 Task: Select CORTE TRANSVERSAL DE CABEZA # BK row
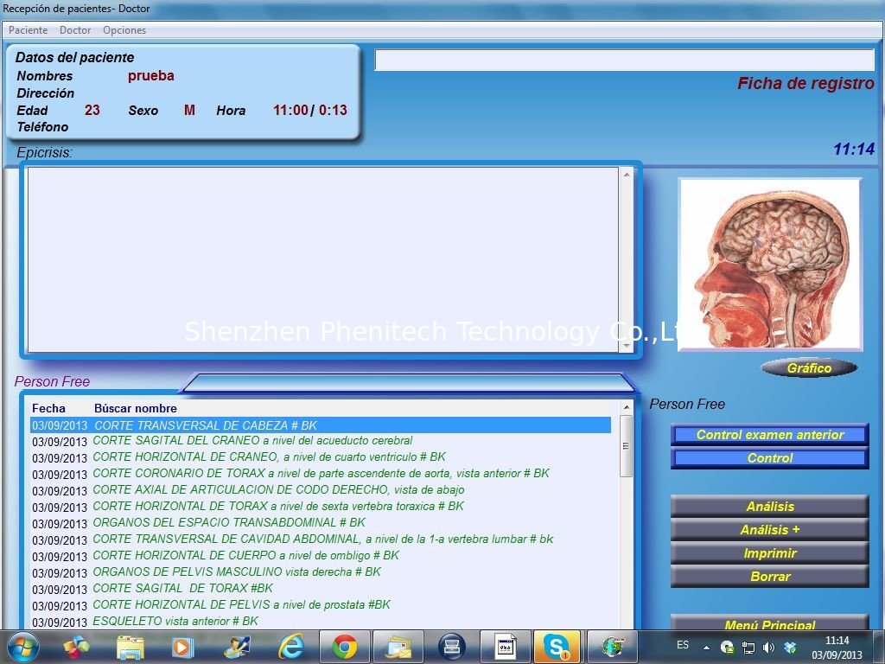(x=320, y=425)
